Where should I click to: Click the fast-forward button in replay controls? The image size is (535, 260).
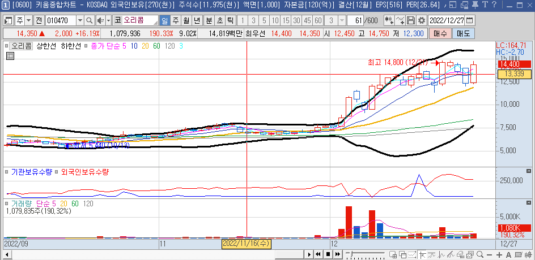coord(337,254)
